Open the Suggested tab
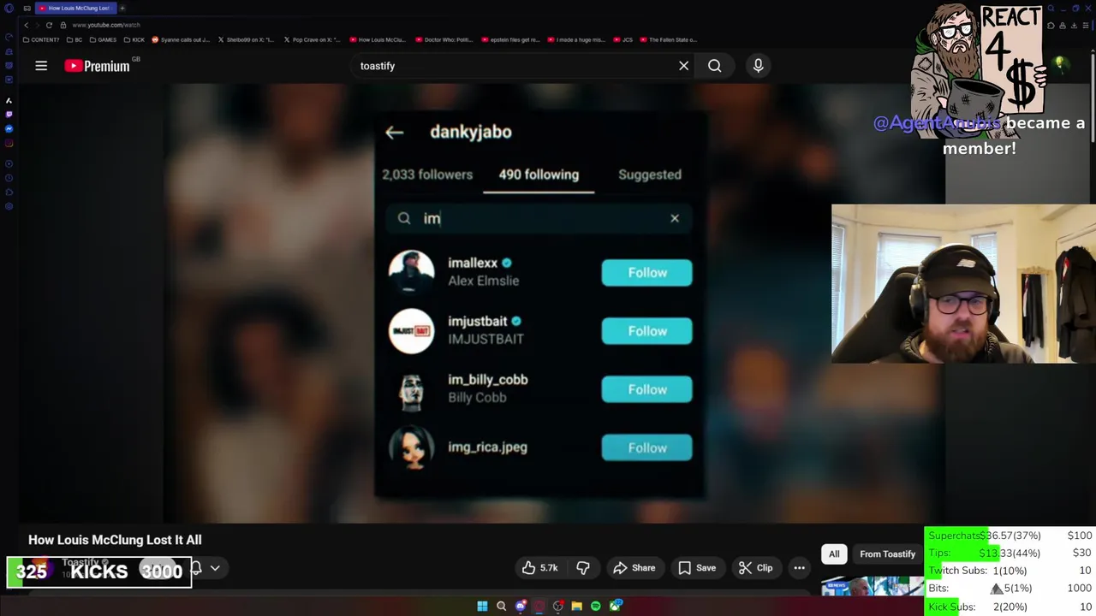This screenshot has height=616, width=1096. (x=650, y=175)
